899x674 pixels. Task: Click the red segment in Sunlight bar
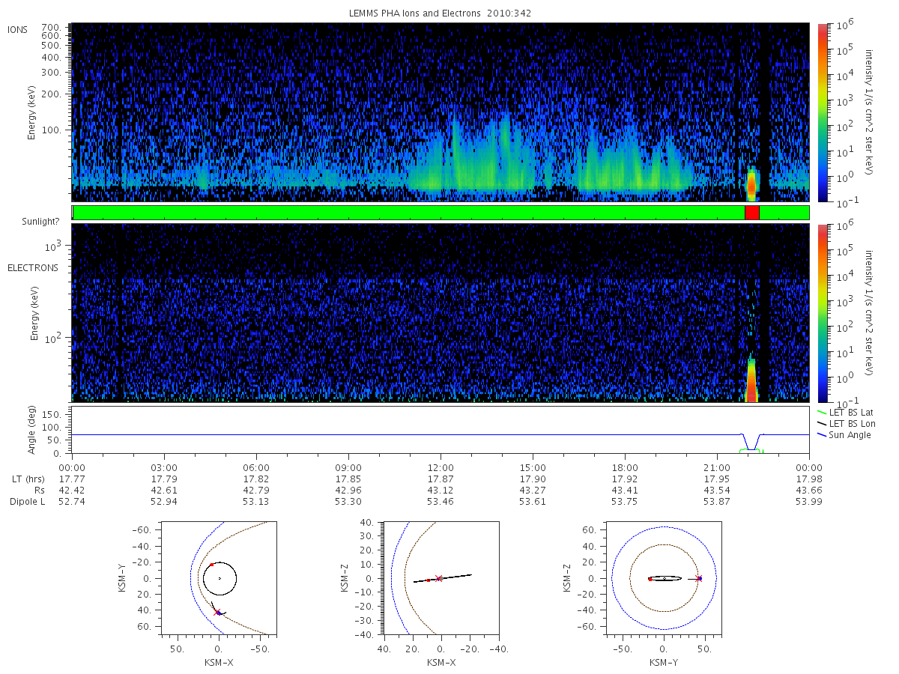point(752,213)
